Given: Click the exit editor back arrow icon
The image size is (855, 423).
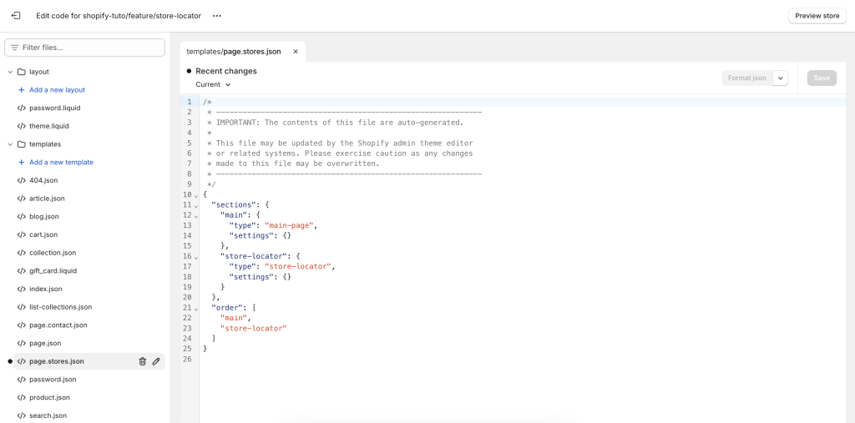Looking at the screenshot, I should pyautogui.click(x=16, y=16).
